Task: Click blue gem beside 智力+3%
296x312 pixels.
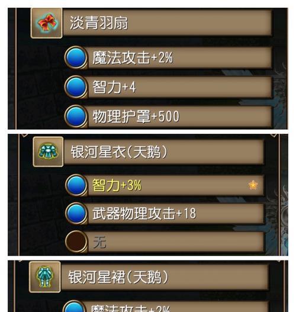Action: coord(76,185)
